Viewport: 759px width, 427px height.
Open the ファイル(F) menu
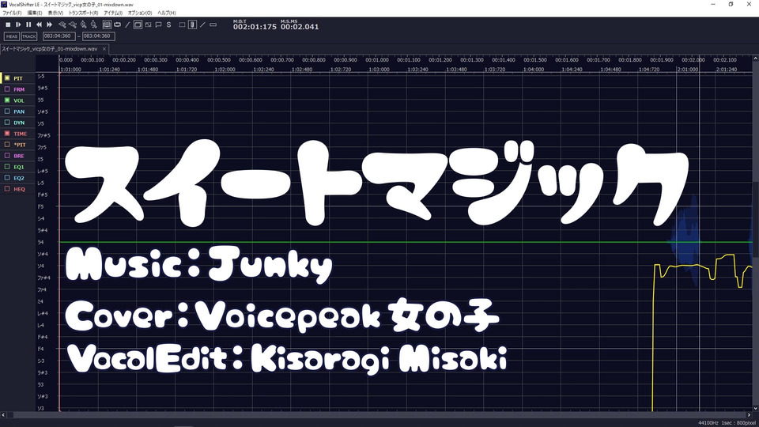tap(12, 13)
